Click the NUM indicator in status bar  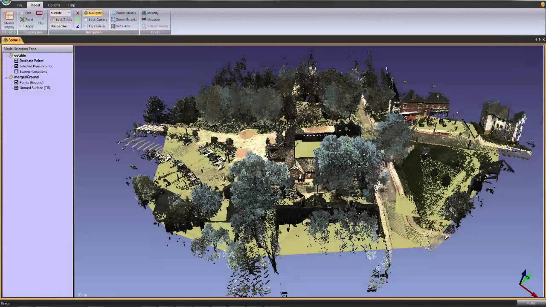531,303
